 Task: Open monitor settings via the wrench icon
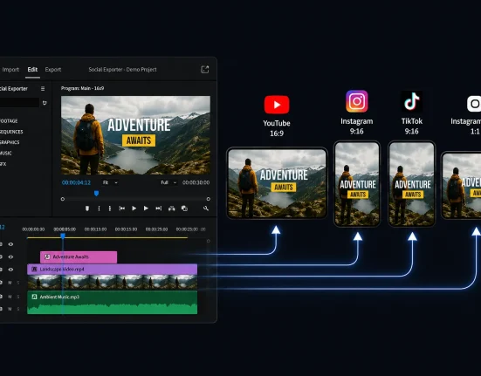click(206, 209)
